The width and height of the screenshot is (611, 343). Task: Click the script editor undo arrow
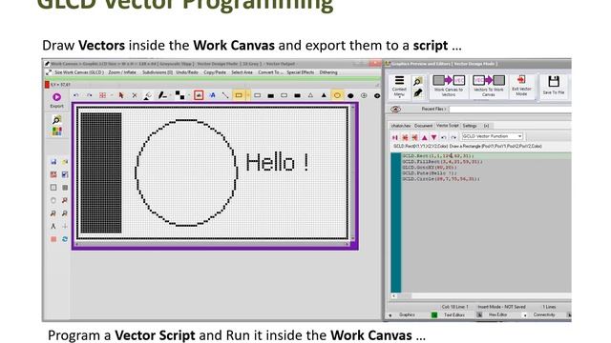[444, 137]
